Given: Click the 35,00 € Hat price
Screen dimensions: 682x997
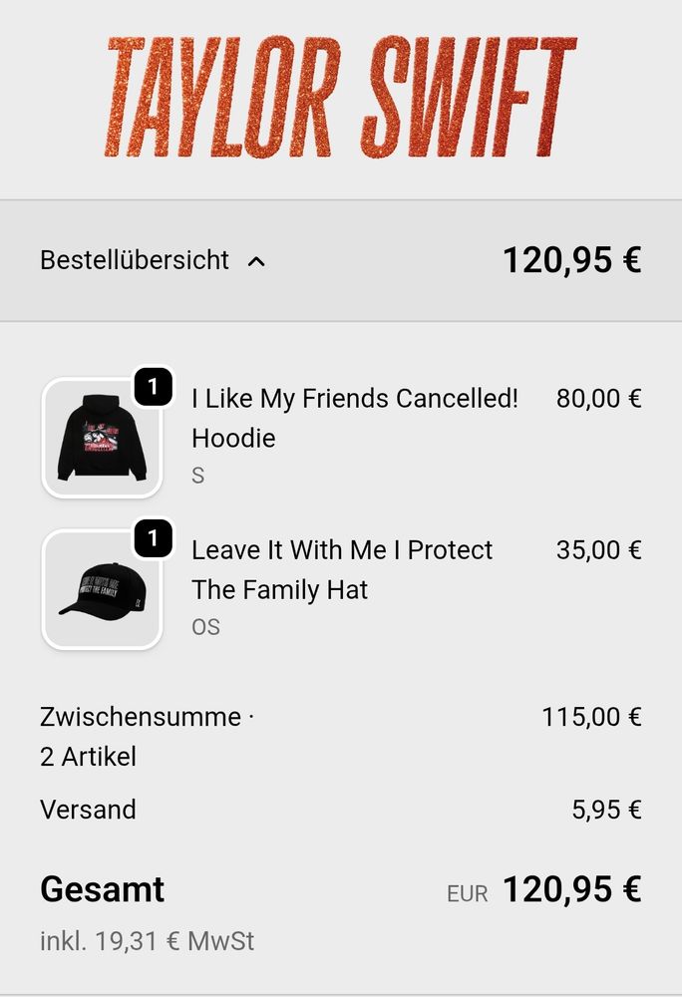Looking at the screenshot, I should pyautogui.click(x=598, y=550).
